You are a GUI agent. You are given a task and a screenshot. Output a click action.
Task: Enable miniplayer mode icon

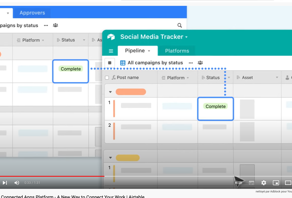276,183
